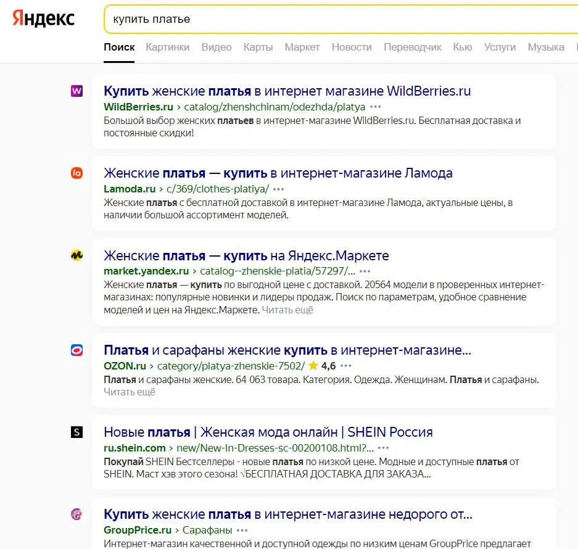The image size is (578, 549).
Task: Switch to the Видео tab
Action: click(216, 47)
